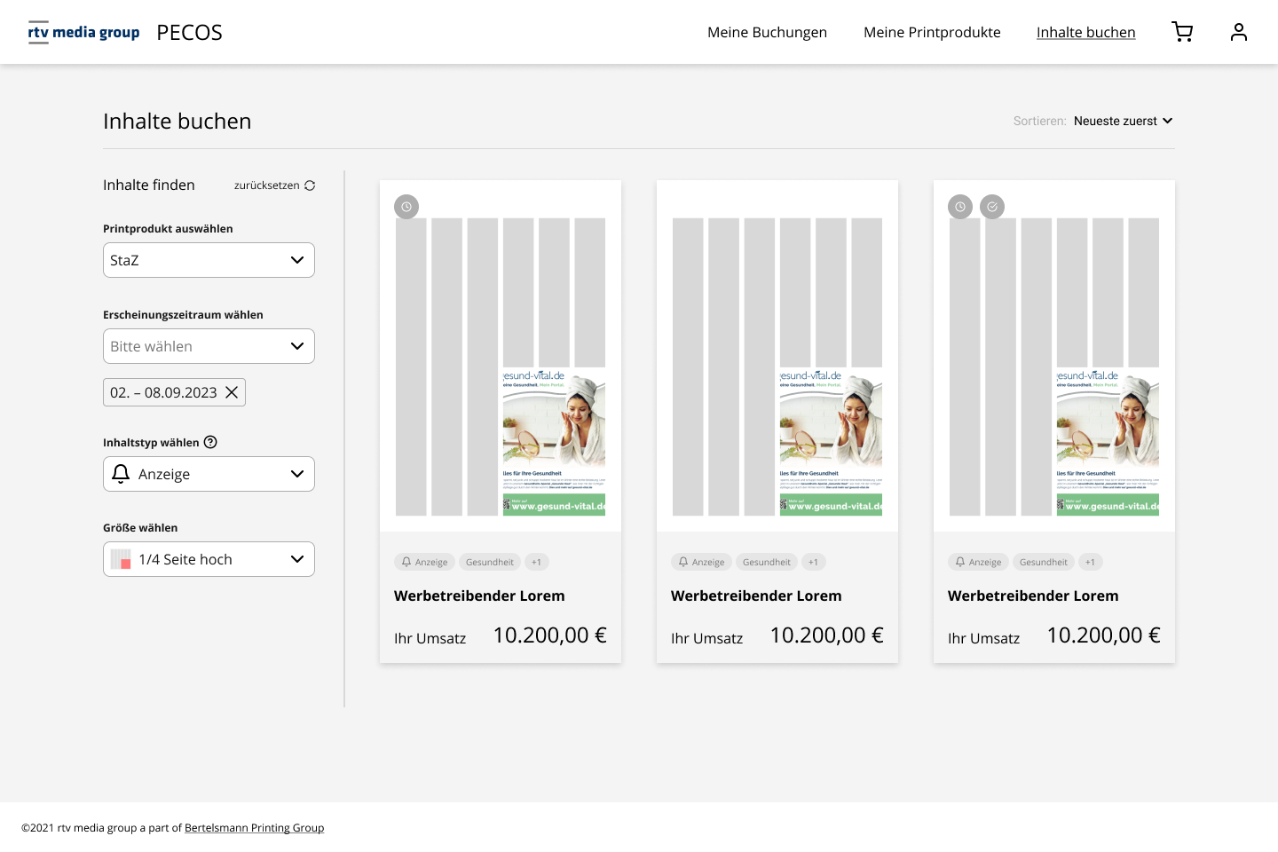This screenshot has width=1278, height=852.
Task: Show more tags via +1 on middle card
Action: [x=814, y=562]
